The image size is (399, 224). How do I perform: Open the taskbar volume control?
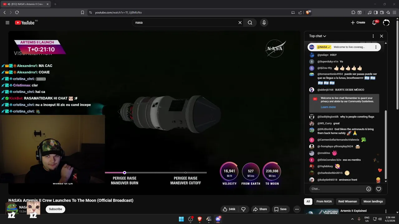(380, 219)
